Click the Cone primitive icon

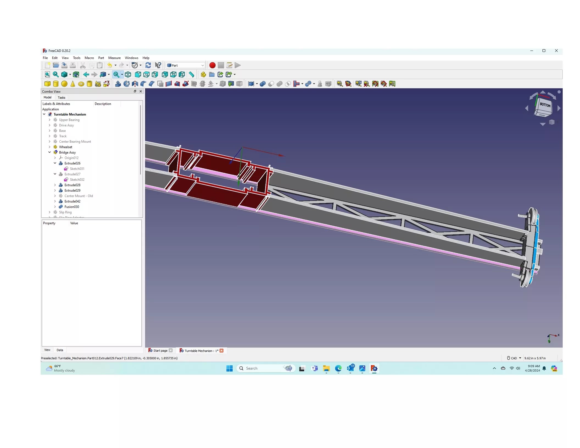tap(72, 84)
